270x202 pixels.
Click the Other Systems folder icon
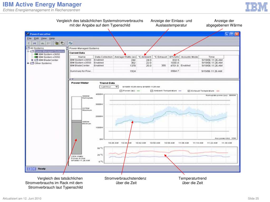pos(32,63)
